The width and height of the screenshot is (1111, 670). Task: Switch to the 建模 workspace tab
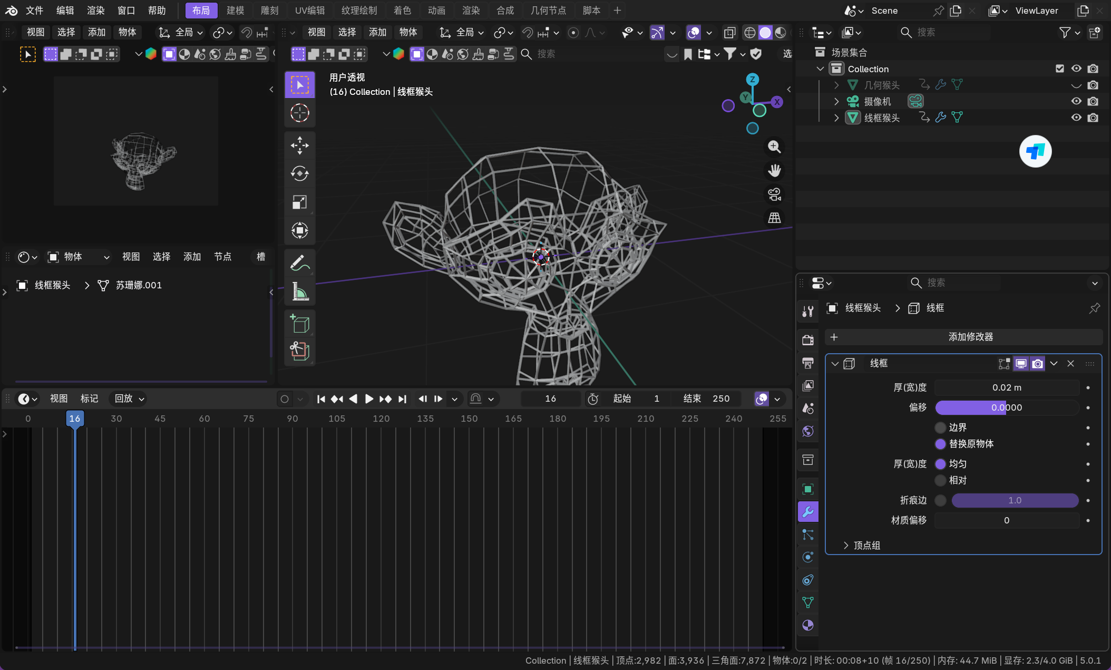click(x=235, y=11)
